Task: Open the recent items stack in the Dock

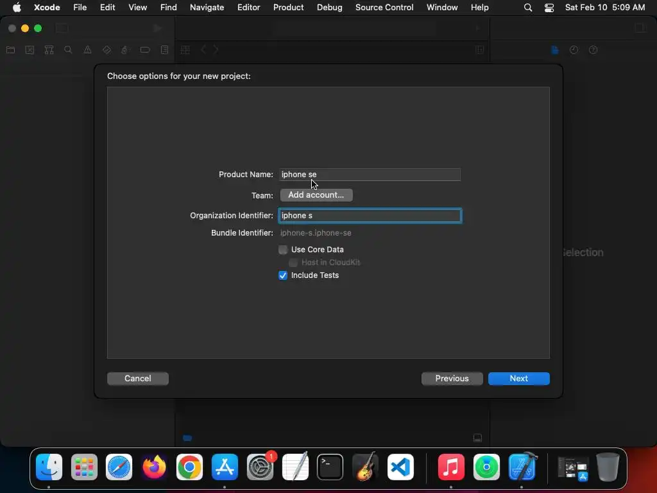Action: click(x=572, y=467)
